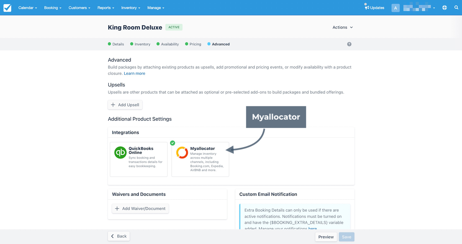462x244 pixels.
Task: Click the Integrations section heading
Action: point(126,132)
